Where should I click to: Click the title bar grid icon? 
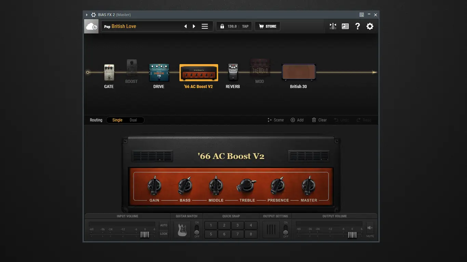[362, 15]
